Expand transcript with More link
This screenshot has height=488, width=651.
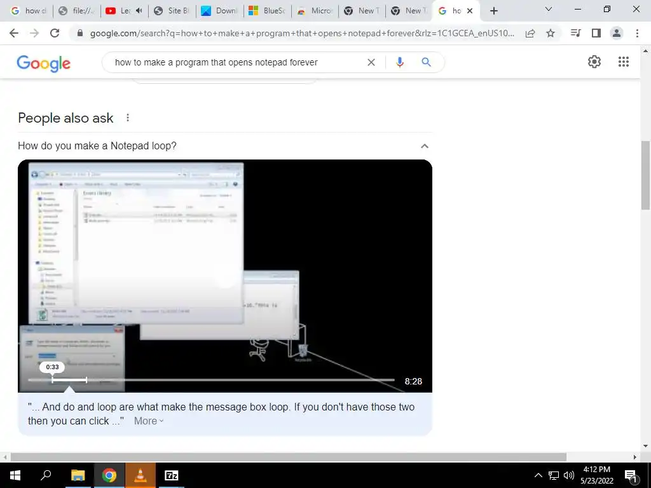149,421
